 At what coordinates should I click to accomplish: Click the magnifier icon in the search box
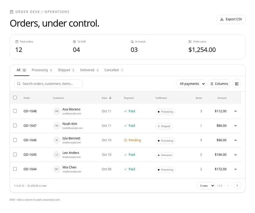[x=19, y=84]
